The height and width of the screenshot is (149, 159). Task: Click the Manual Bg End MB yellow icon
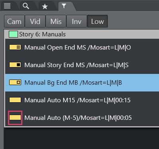(x=15, y=82)
